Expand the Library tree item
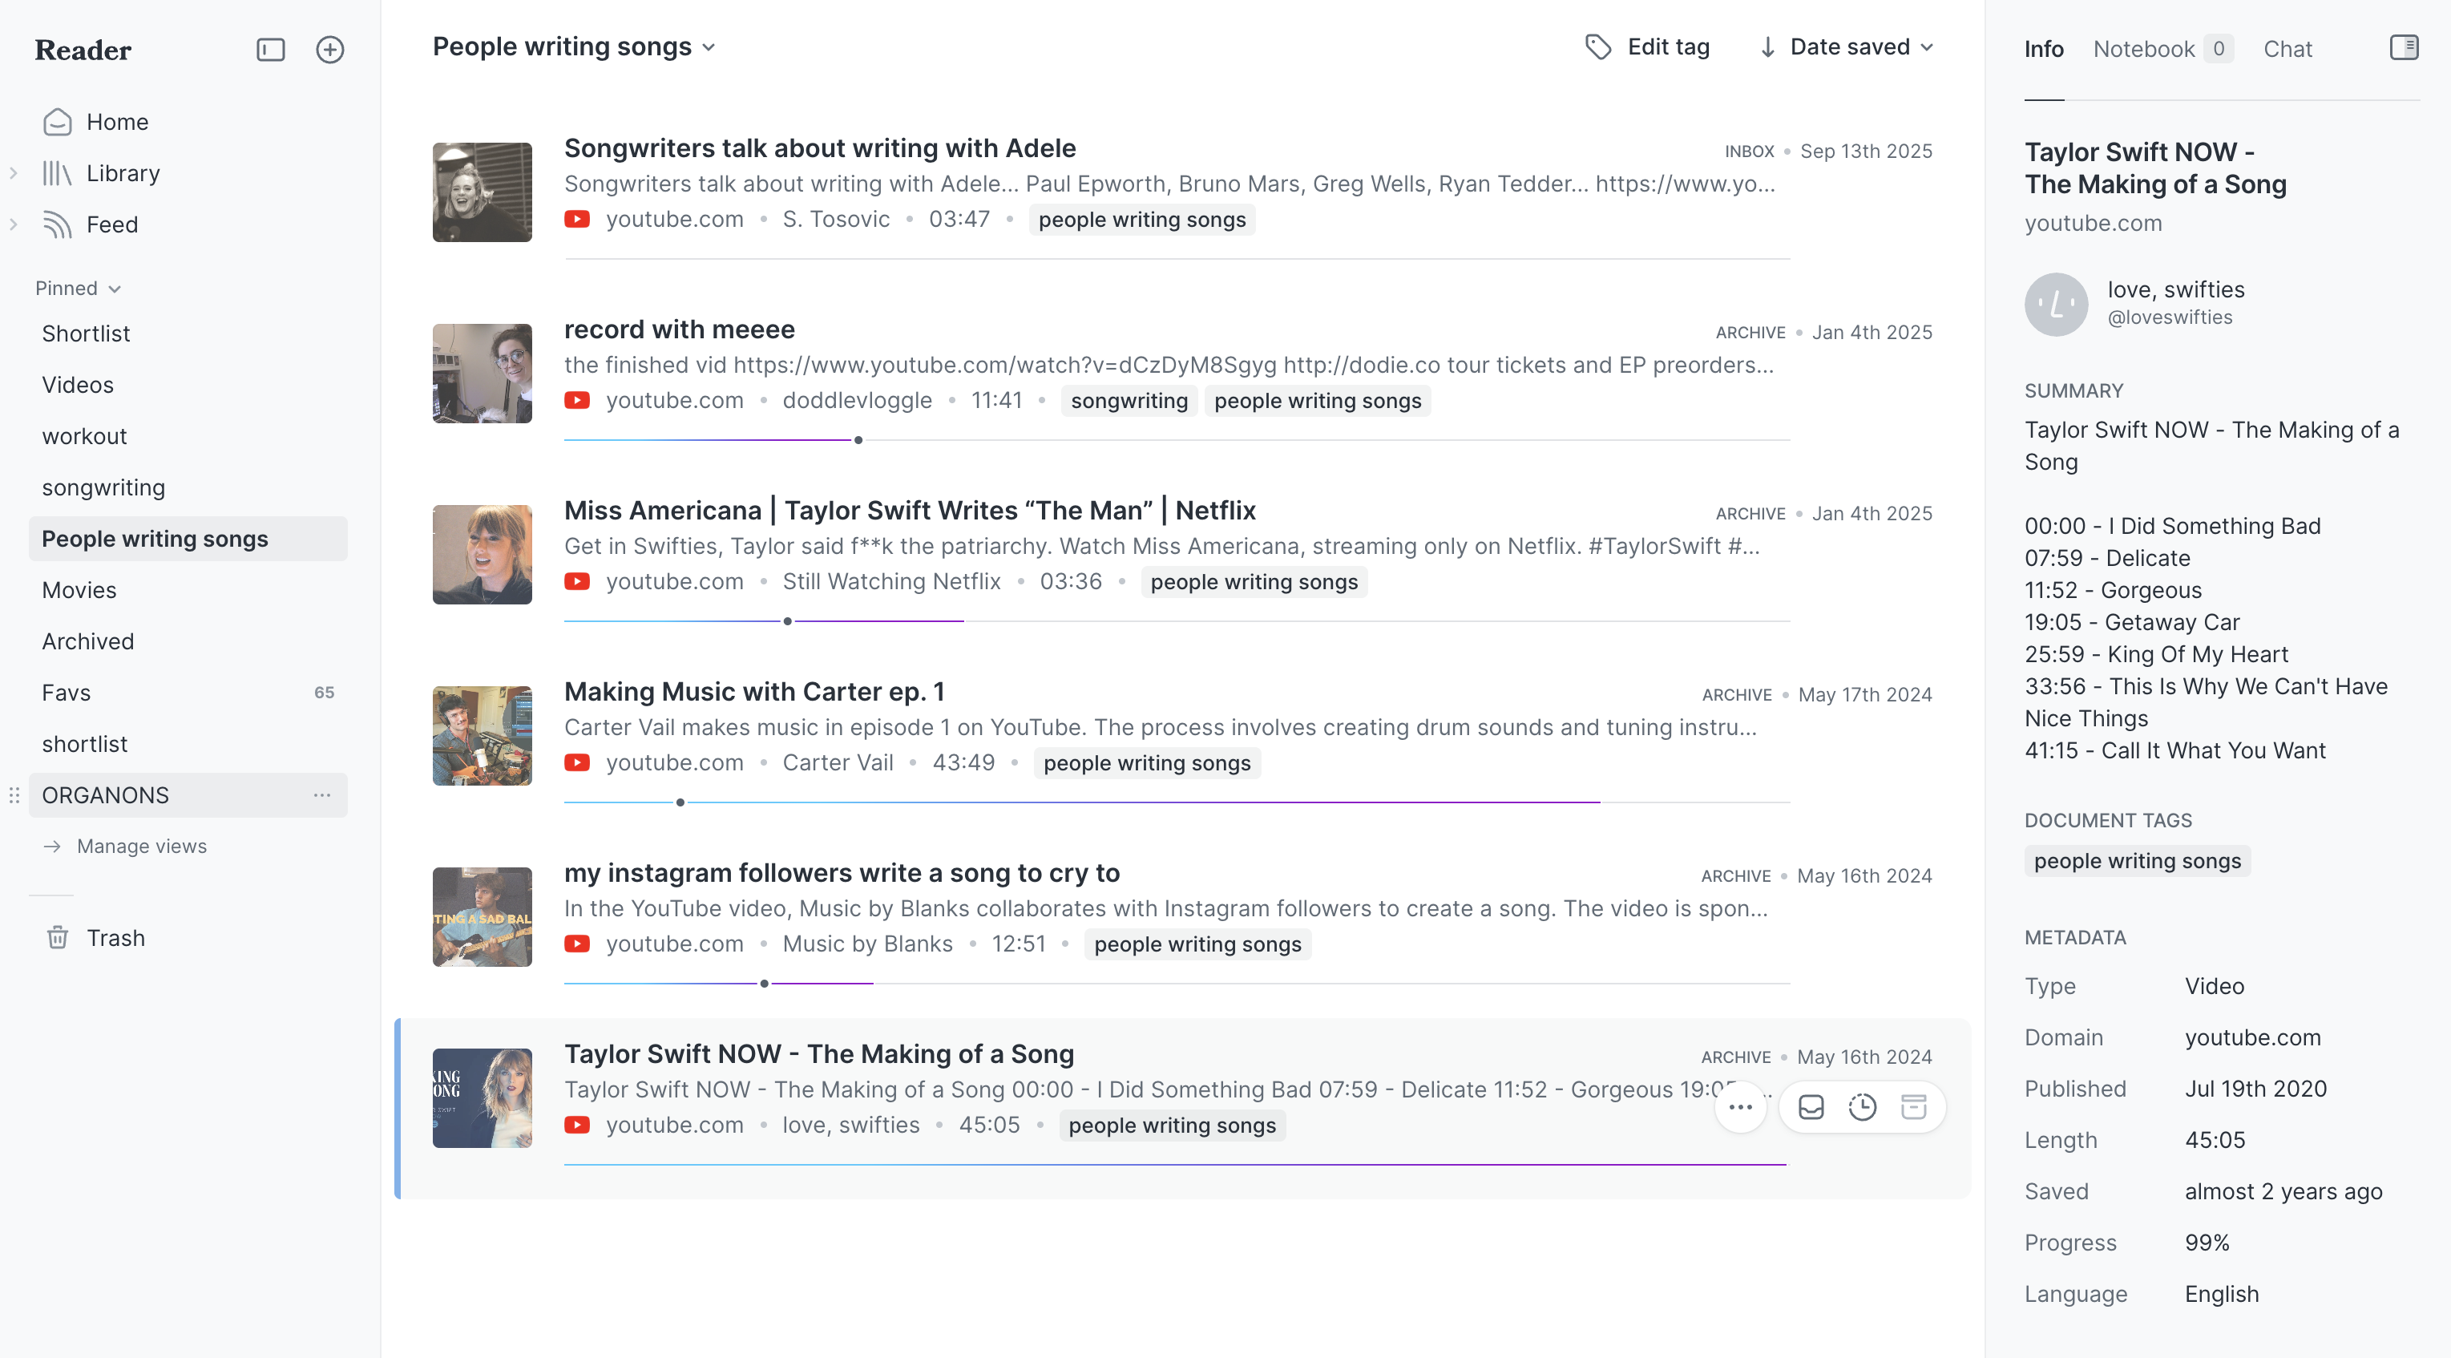2451x1358 pixels. coord(14,173)
